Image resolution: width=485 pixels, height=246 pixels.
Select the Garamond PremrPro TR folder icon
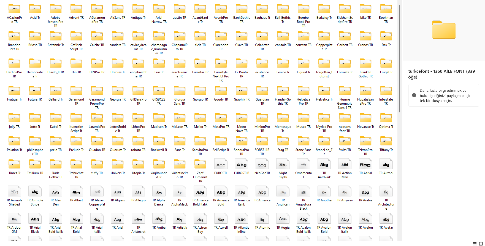97,91
